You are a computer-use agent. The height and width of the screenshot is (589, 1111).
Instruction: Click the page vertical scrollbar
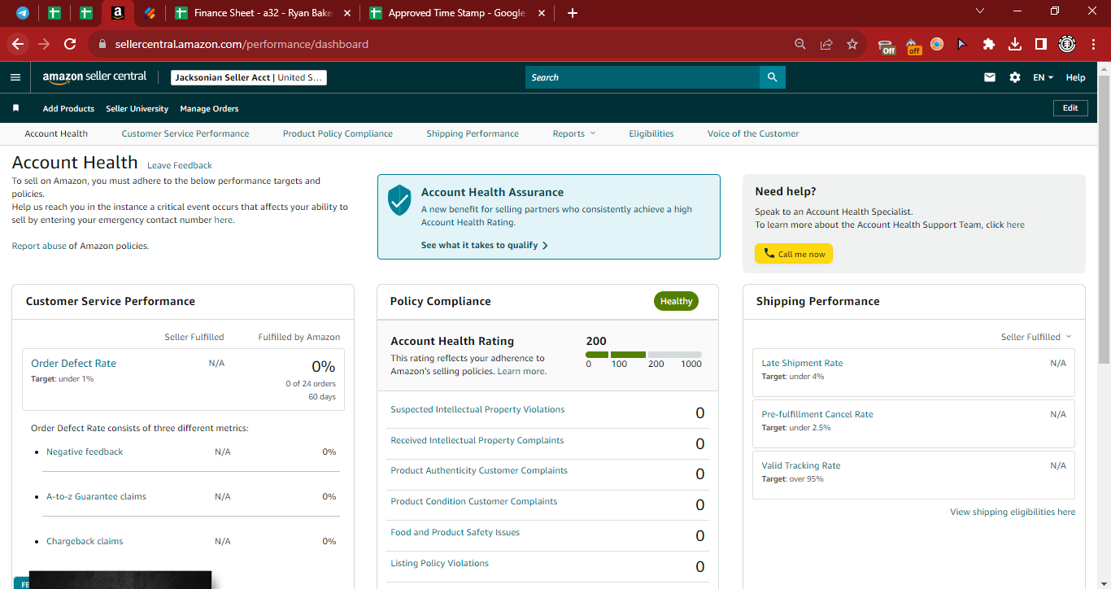[1104, 220]
